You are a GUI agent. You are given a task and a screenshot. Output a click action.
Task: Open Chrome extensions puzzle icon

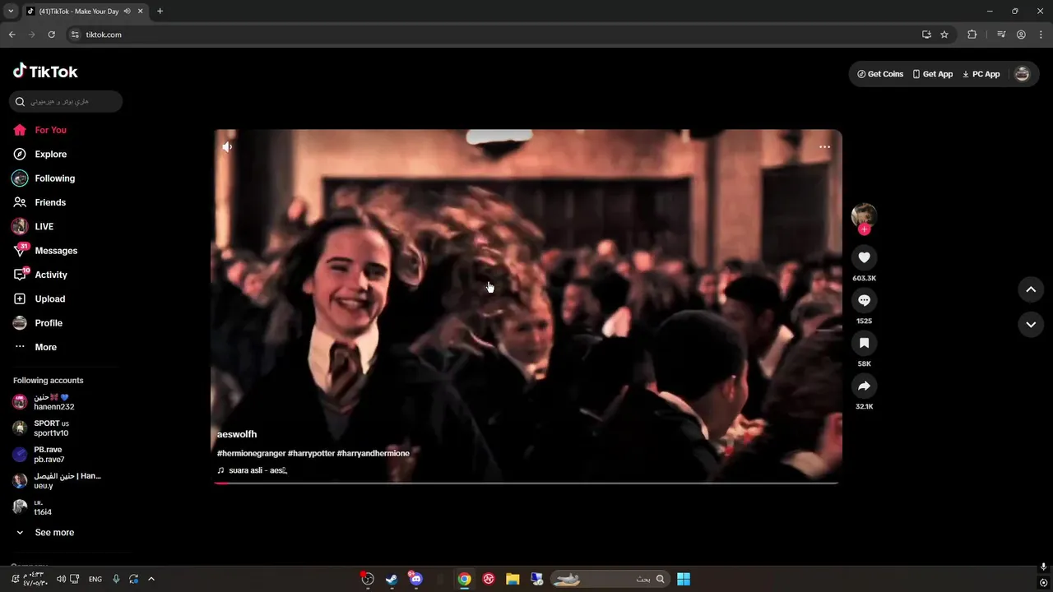(972, 35)
